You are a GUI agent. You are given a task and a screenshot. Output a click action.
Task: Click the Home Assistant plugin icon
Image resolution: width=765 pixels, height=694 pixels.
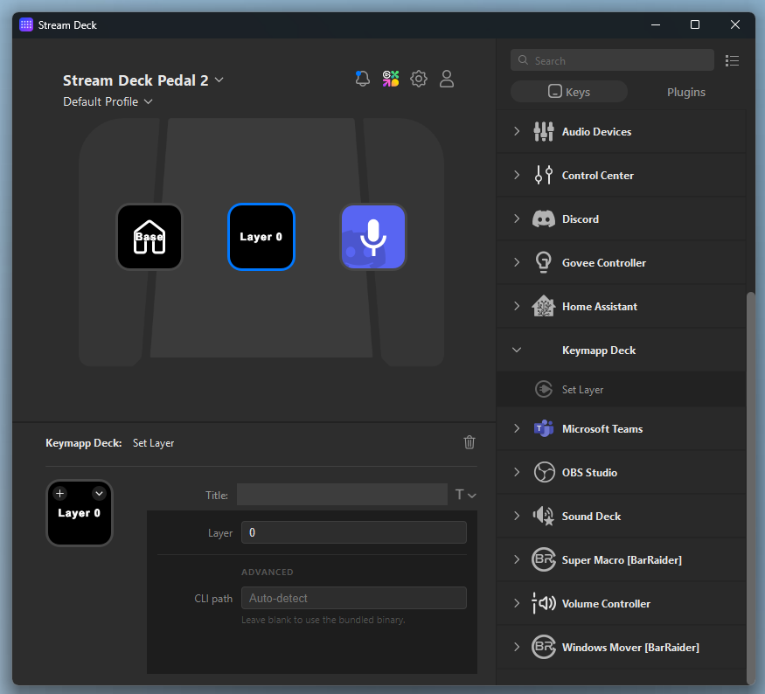(x=543, y=306)
